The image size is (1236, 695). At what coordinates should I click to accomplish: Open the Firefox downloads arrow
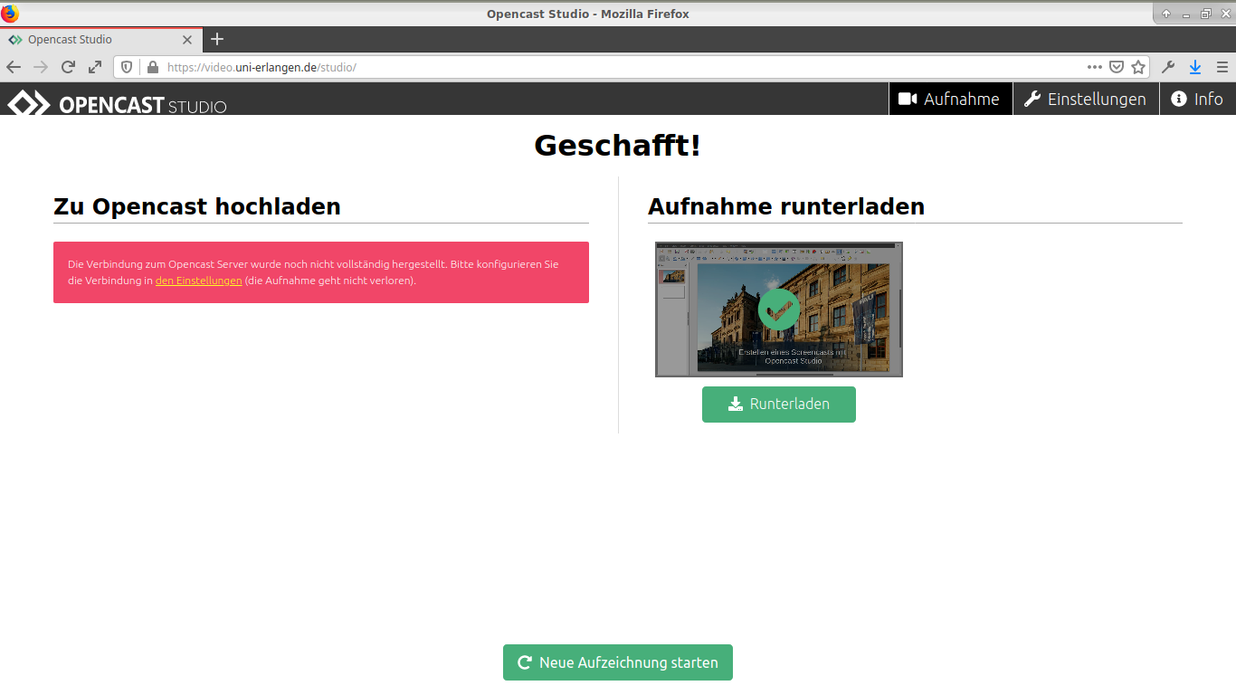pyautogui.click(x=1195, y=67)
